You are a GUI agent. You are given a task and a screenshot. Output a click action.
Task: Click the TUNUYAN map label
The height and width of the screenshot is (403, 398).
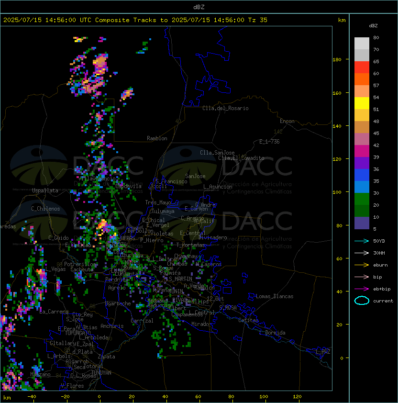pos(101,373)
